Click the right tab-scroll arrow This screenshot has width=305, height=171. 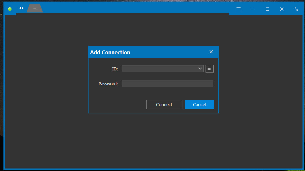click(x=23, y=8)
